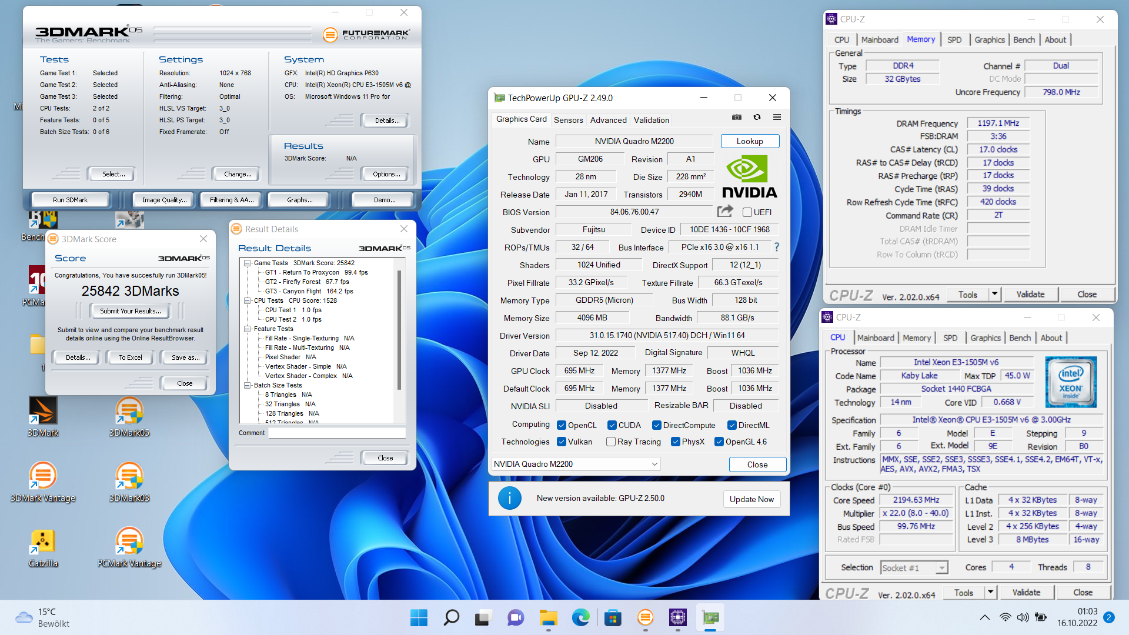Click Submit Your Results button
Screen dimensions: 1129x635
click(130, 311)
